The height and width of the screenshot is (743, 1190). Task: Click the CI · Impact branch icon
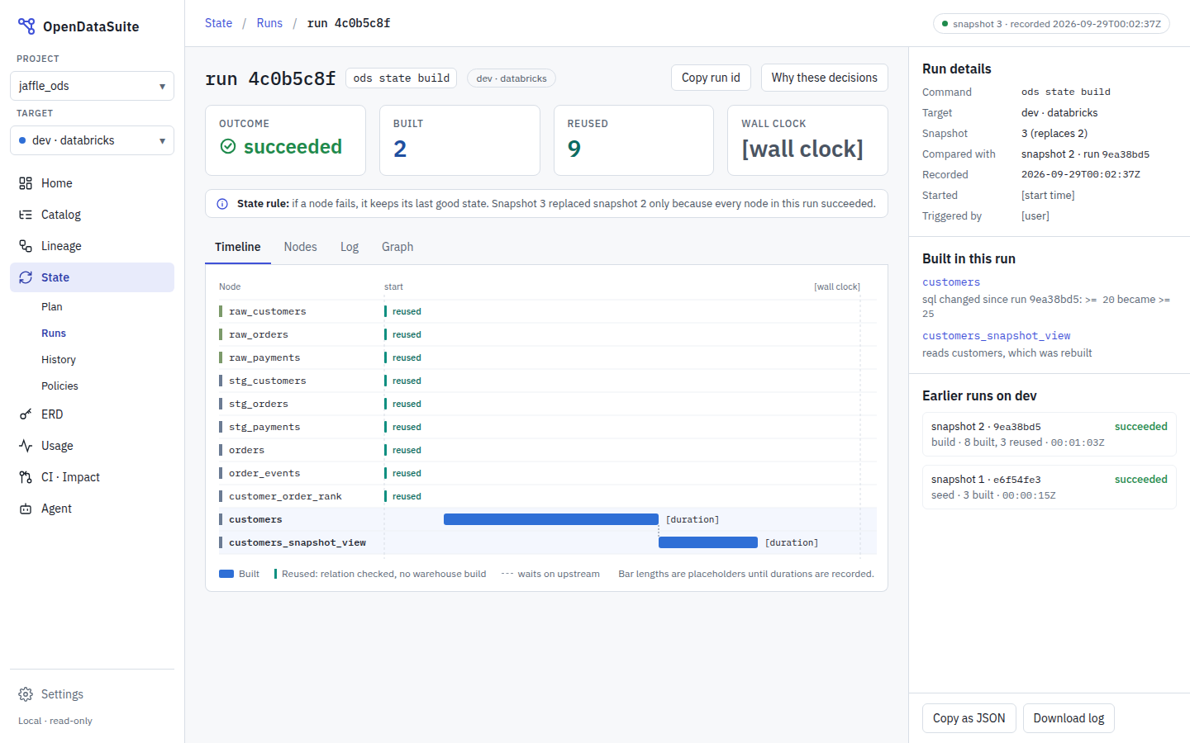tap(26, 477)
